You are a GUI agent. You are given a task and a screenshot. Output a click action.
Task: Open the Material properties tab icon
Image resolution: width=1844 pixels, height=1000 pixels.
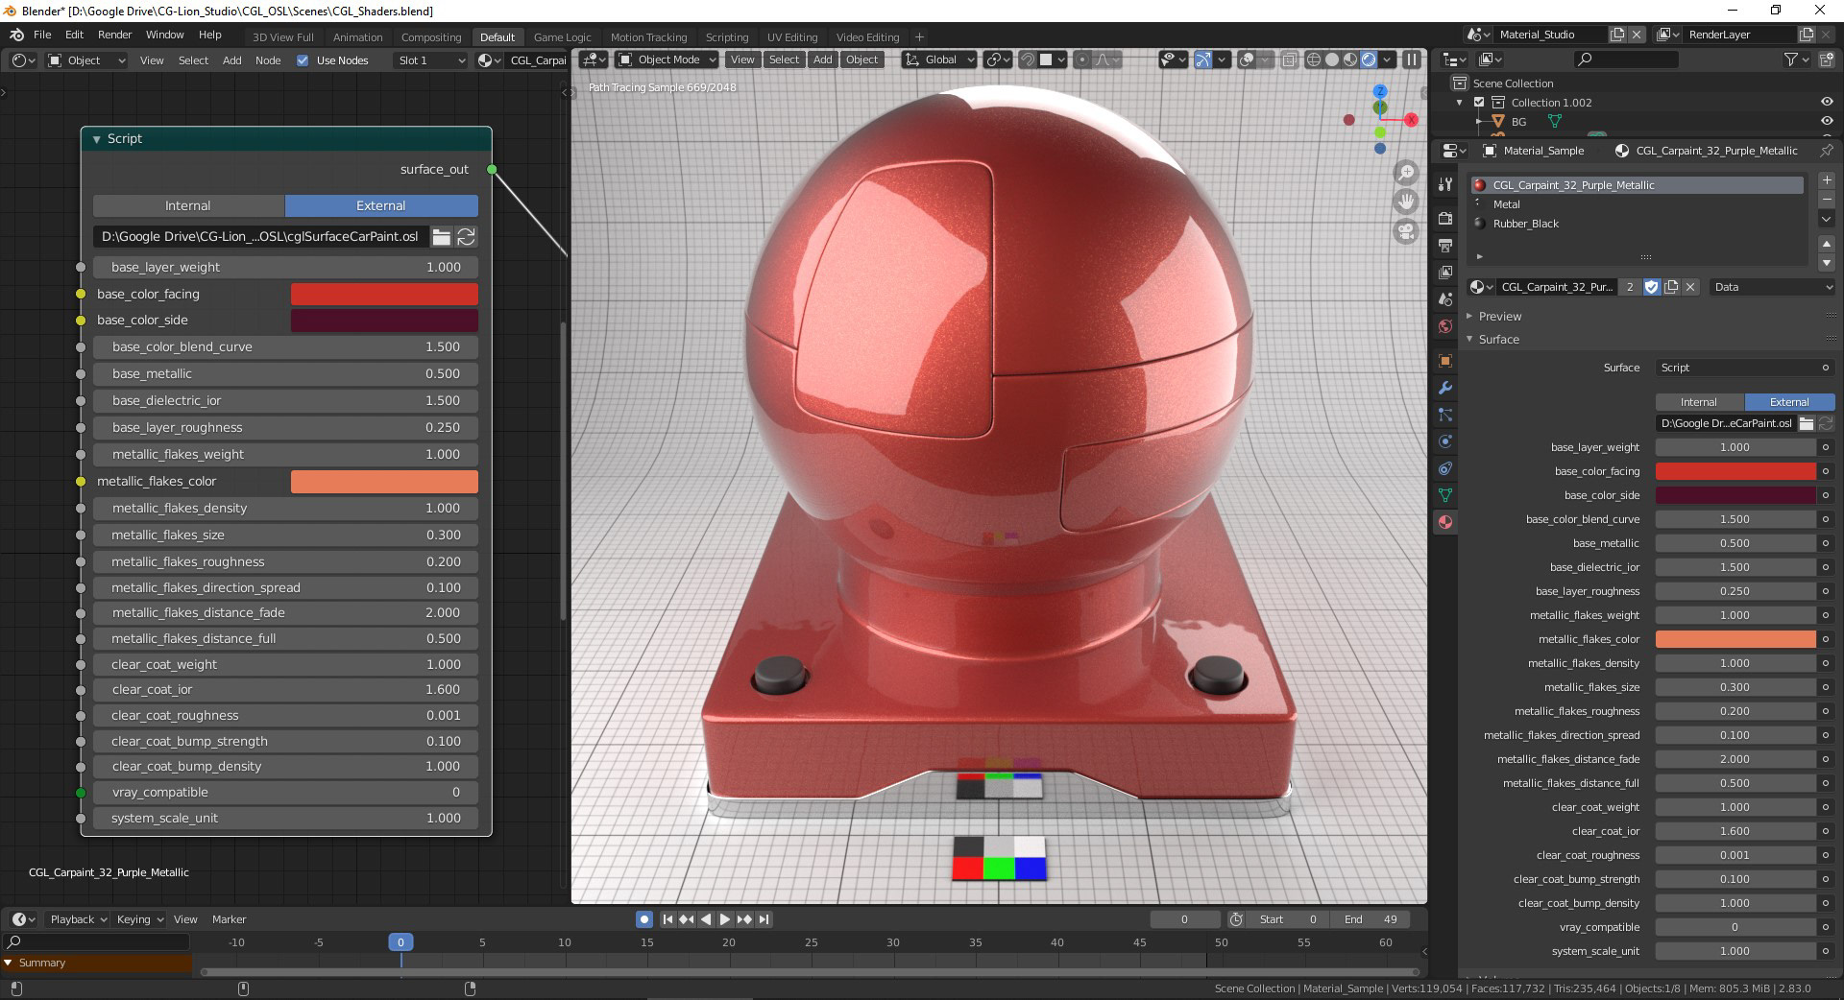(1445, 522)
